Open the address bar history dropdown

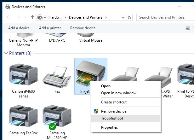tap(123, 17)
